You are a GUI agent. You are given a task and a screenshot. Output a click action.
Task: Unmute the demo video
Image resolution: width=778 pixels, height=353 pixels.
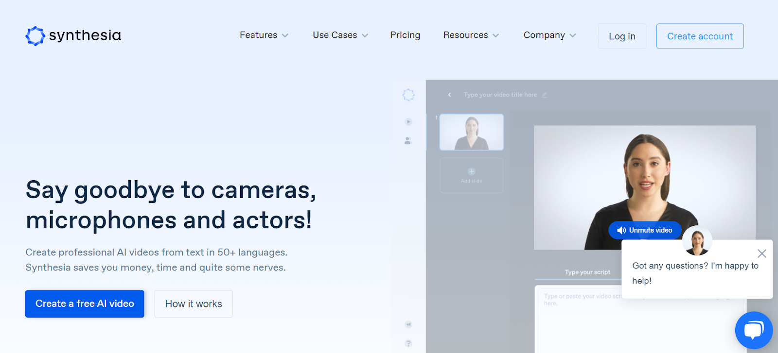click(x=645, y=230)
